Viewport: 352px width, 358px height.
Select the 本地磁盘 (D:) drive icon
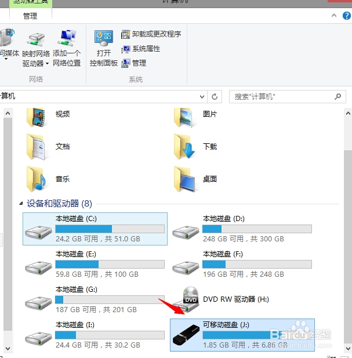186,233
